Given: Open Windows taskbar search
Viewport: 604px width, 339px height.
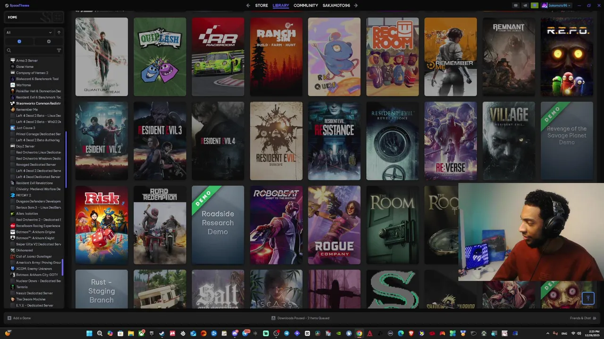Looking at the screenshot, I should 100,333.
